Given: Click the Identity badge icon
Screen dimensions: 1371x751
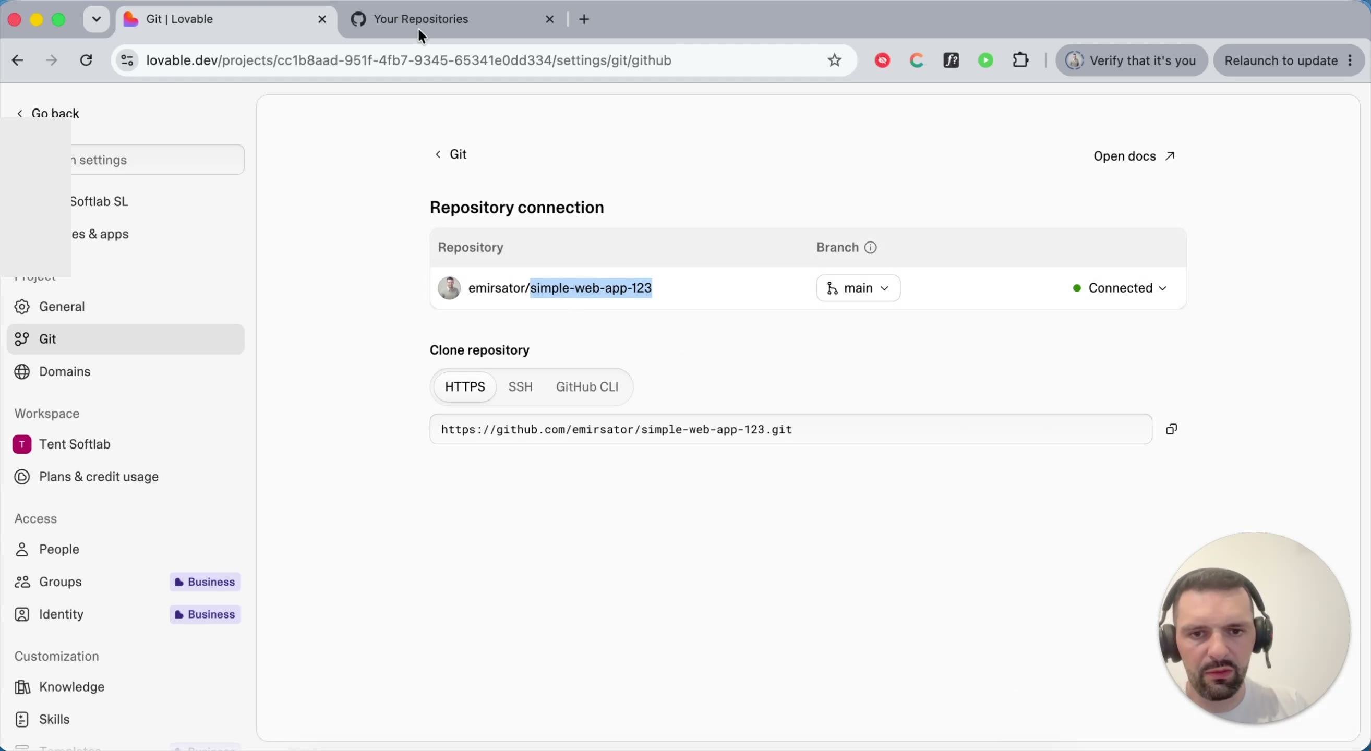Looking at the screenshot, I should tap(22, 614).
